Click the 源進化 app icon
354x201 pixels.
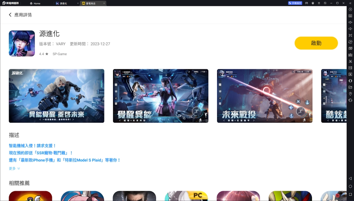tap(22, 43)
